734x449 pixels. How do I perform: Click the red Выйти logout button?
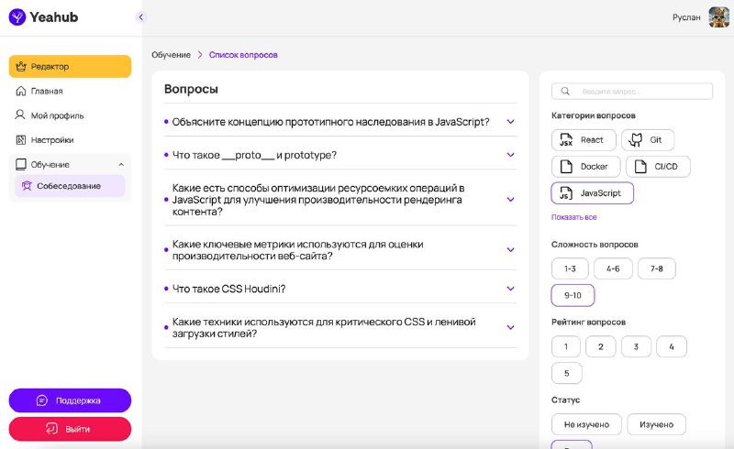coord(70,429)
